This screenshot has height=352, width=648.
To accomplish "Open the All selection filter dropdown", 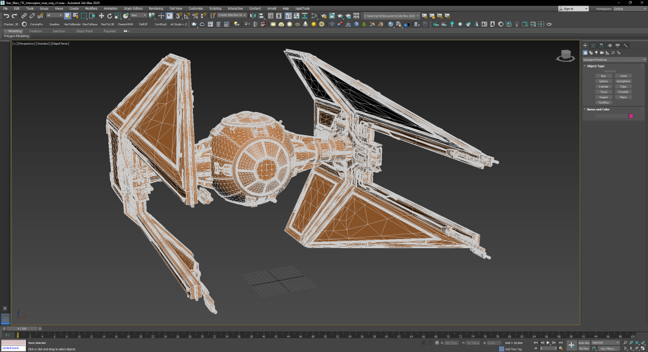I will click(x=54, y=15).
